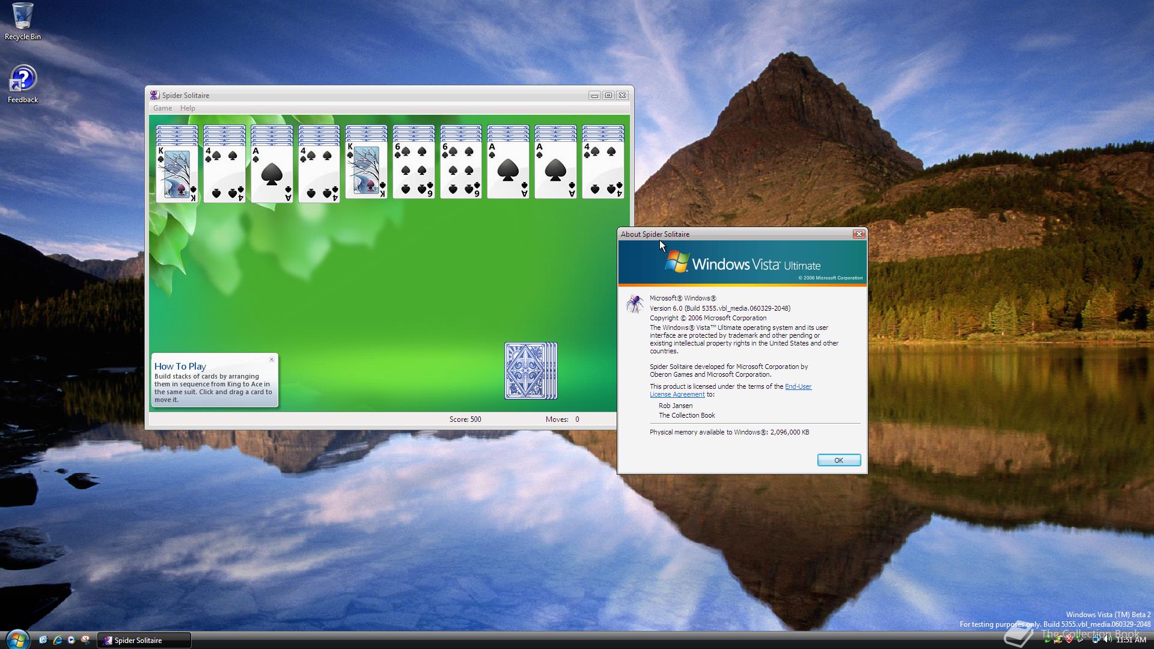Viewport: 1154px width, 649px height.
Task: Click the network connection tray icon
Action: [1096, 640]
